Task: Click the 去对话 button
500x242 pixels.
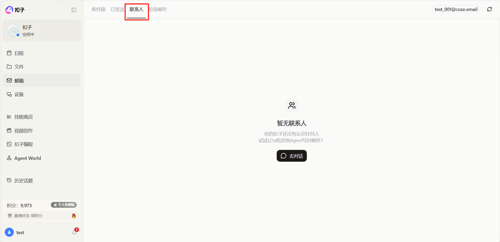Action: pyautogui.click(x=292, y=156)
